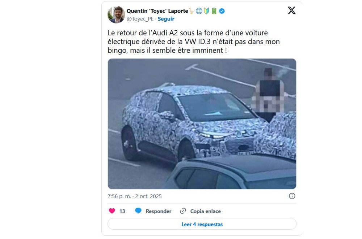Open the @Toyec_PE handle link

click(x=140, y=19)
